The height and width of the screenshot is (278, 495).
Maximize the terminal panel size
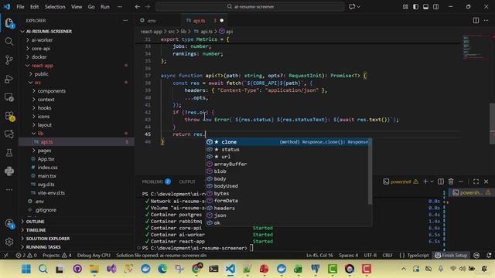476,181
